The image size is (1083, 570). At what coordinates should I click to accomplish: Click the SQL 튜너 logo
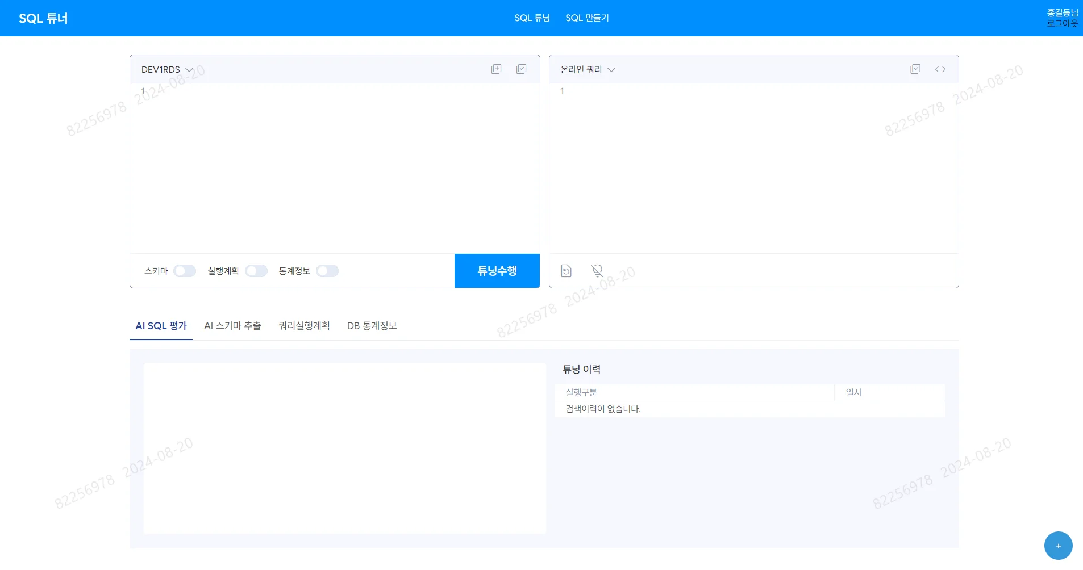click(x=43, y=18)
